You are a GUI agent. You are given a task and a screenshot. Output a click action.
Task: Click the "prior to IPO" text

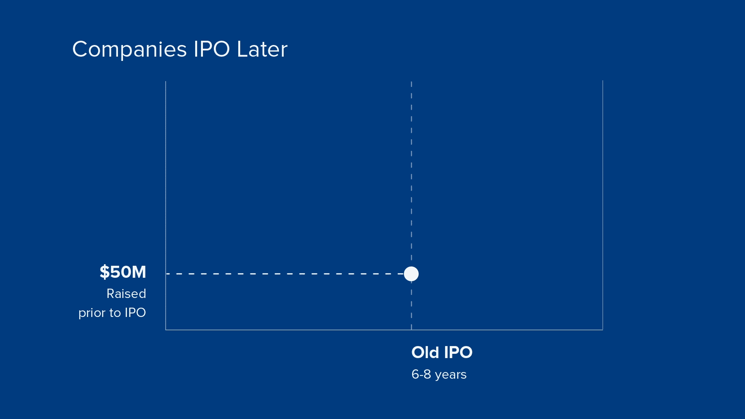click(x=112, y=313)
